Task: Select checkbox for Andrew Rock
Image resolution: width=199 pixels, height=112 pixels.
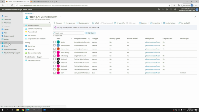Action: 54,49
